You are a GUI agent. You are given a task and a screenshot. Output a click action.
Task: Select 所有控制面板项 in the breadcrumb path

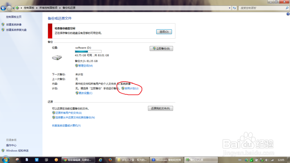click(x=48, y=8)
